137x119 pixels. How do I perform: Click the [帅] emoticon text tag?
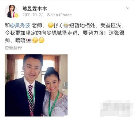pos(58,26)
